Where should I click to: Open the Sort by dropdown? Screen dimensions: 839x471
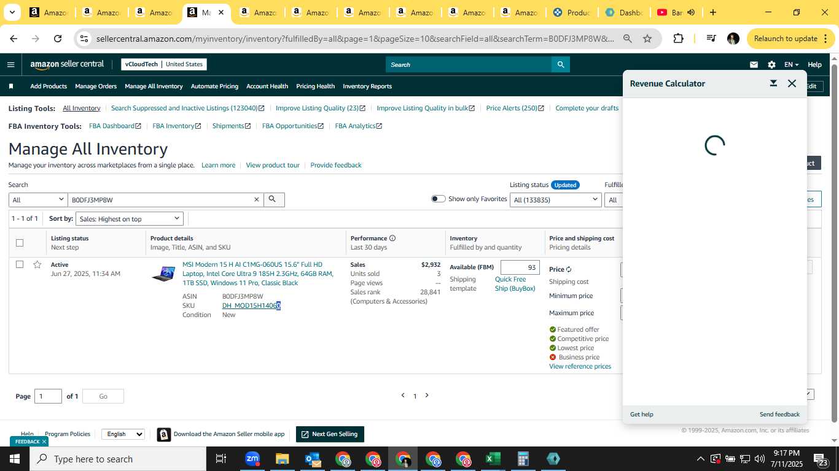click(x=129, y=219)
